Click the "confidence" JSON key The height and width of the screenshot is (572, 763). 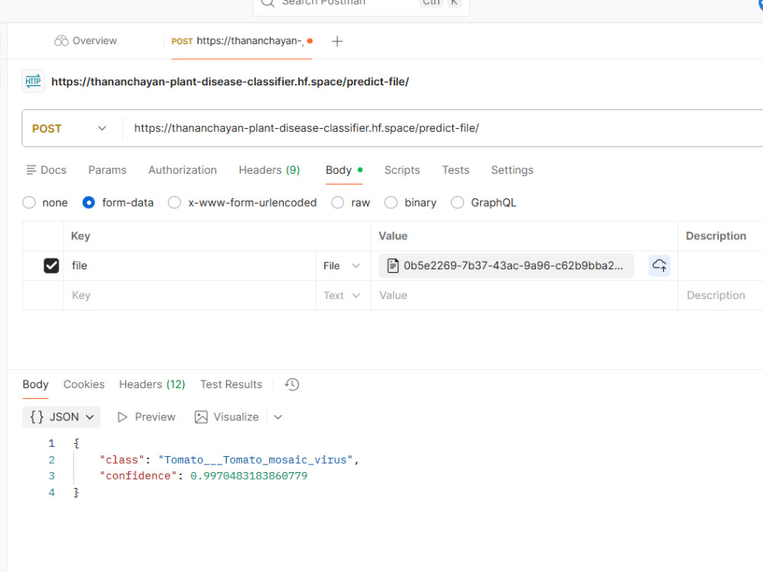tap(138, 476)
